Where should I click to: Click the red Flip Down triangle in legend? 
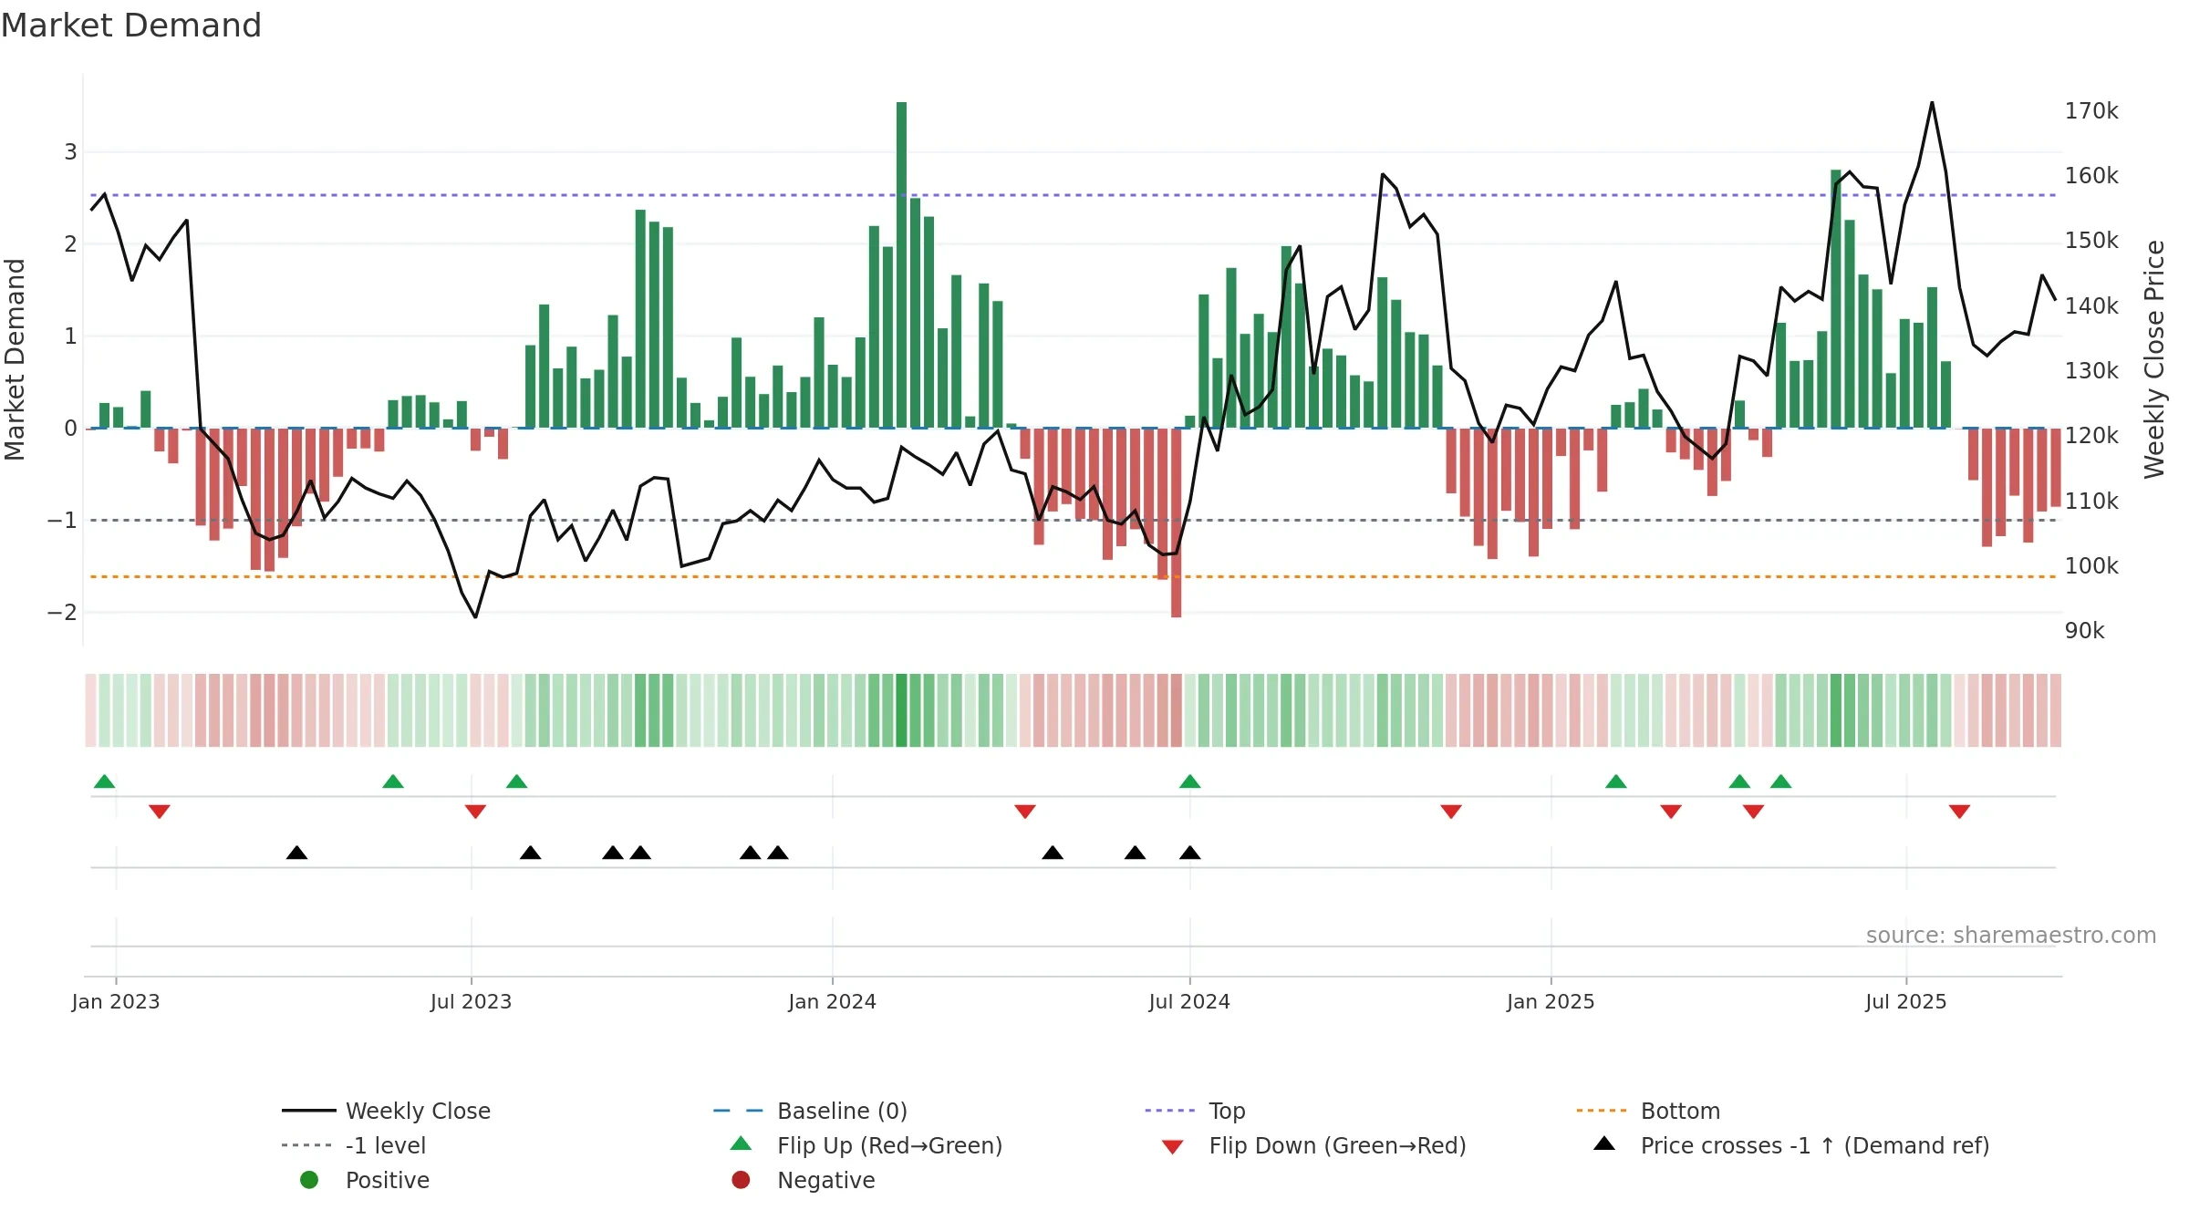point(1173,1147)
